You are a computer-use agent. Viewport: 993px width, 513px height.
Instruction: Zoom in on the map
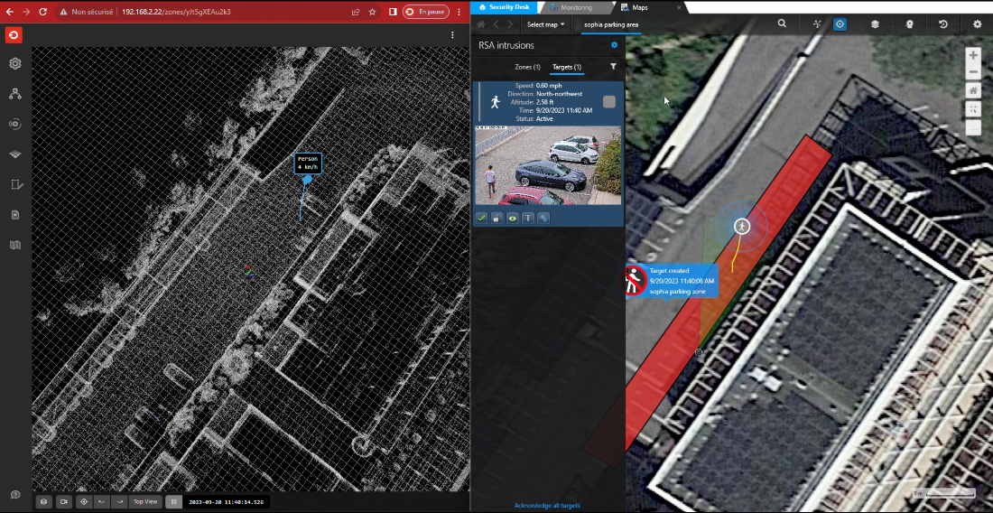point(973,56)
